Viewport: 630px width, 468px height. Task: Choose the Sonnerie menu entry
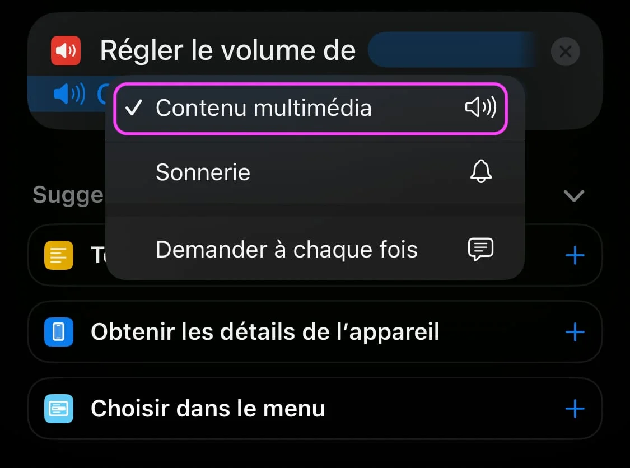315,172
